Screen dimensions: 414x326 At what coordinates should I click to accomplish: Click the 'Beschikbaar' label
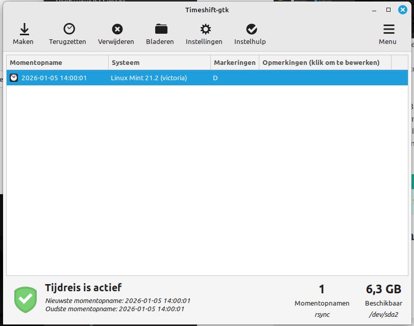[x=384, y=304]
